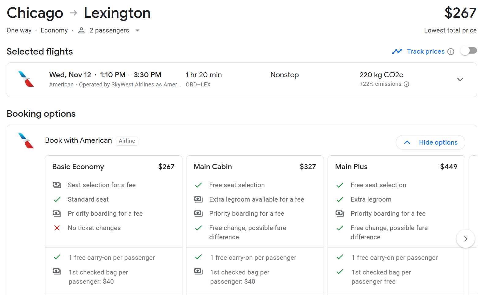Image resolution: width=484 pixels, height=295 pixels.
Task: Select the Basic Economy fare heading
Action: click(x=78, y=167)
